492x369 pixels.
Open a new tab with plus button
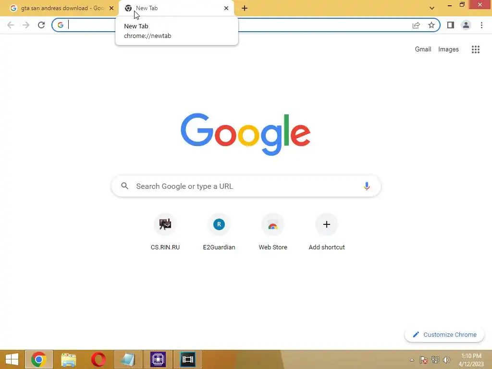(245, 8)
